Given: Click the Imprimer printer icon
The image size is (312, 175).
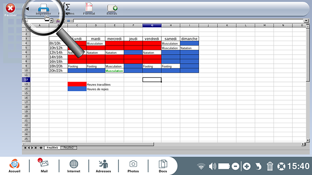Looking at the screenshot, I should point(44,8).
